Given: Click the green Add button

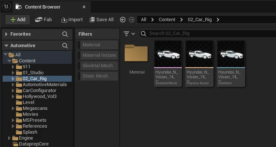Looking at the screenshot, I should [17, 20].
